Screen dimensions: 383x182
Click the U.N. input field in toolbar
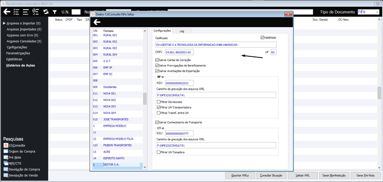(x=76, y=12)
